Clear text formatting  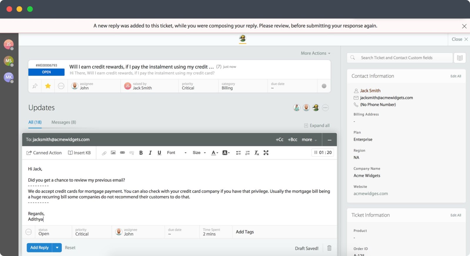pyautogui.click(x=257, y=153)
